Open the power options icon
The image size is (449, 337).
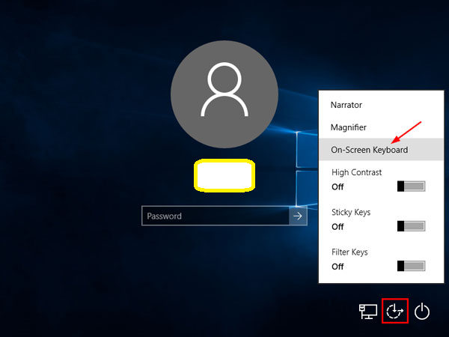point(422,312)
